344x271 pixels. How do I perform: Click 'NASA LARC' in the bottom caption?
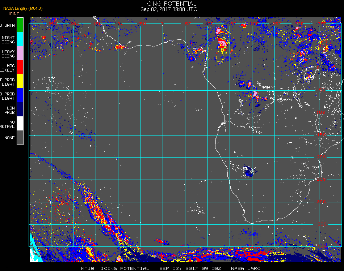click(246, 268)
